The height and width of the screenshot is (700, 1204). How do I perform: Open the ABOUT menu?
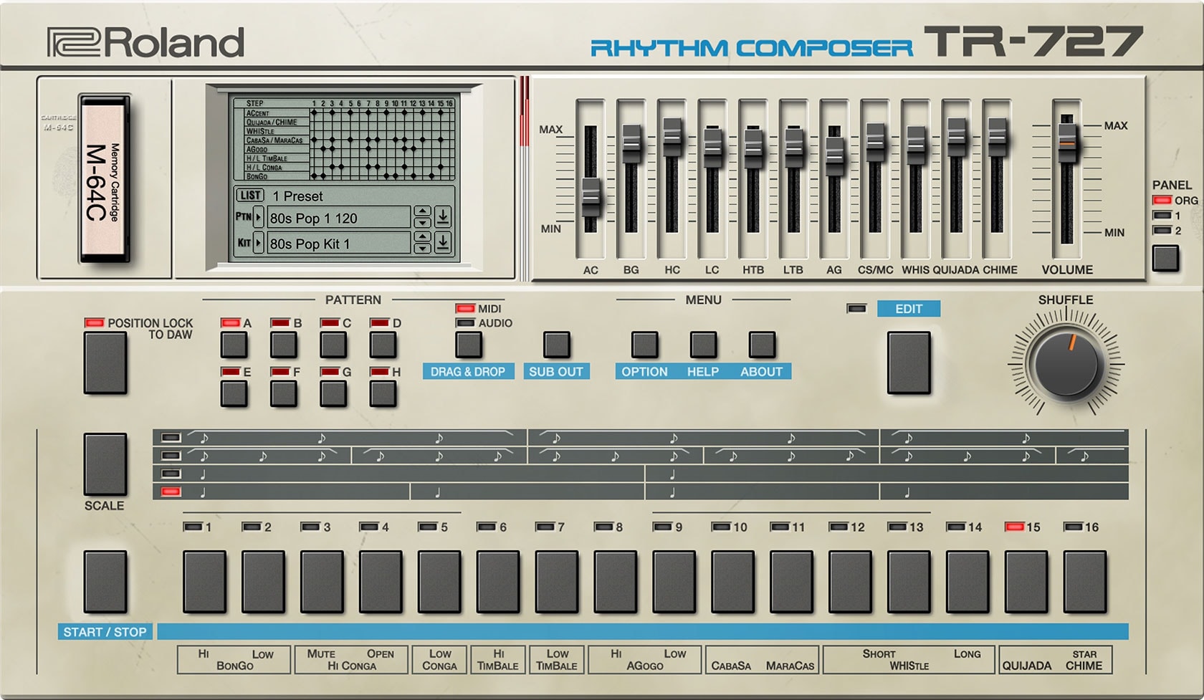[762, 372]
